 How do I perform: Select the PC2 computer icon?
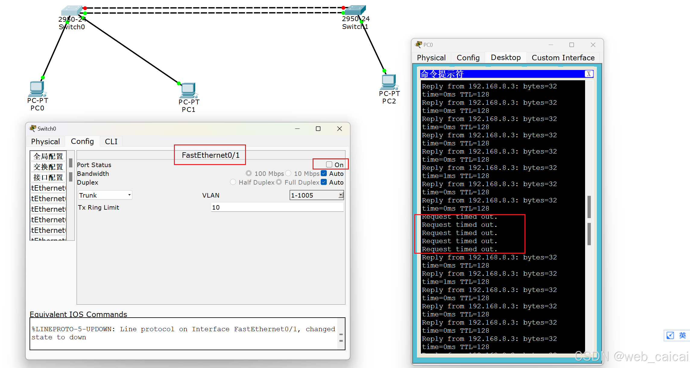[389, 82]
